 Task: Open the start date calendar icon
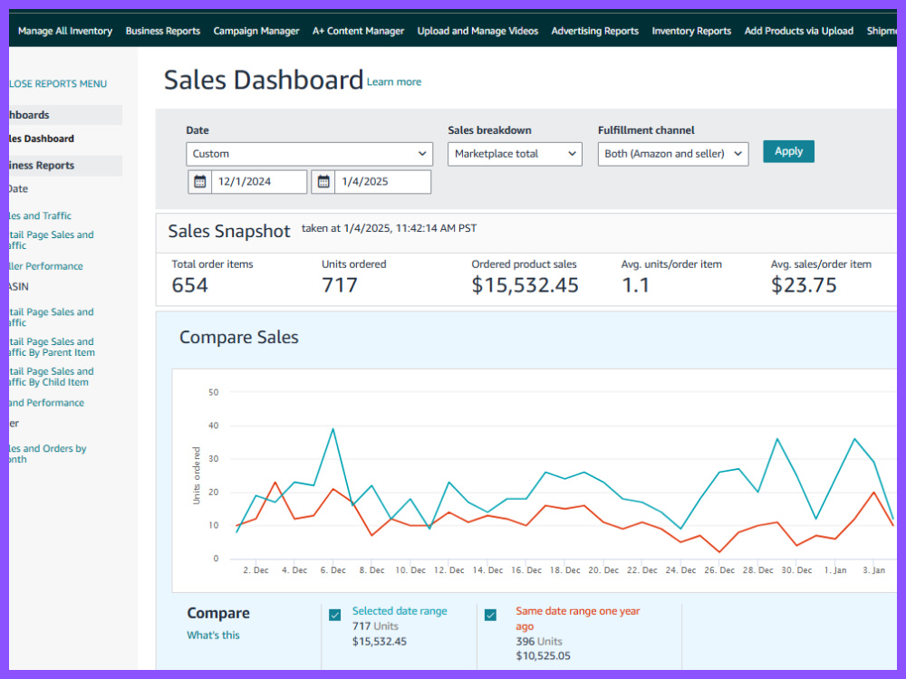click(x=200, y=181)
